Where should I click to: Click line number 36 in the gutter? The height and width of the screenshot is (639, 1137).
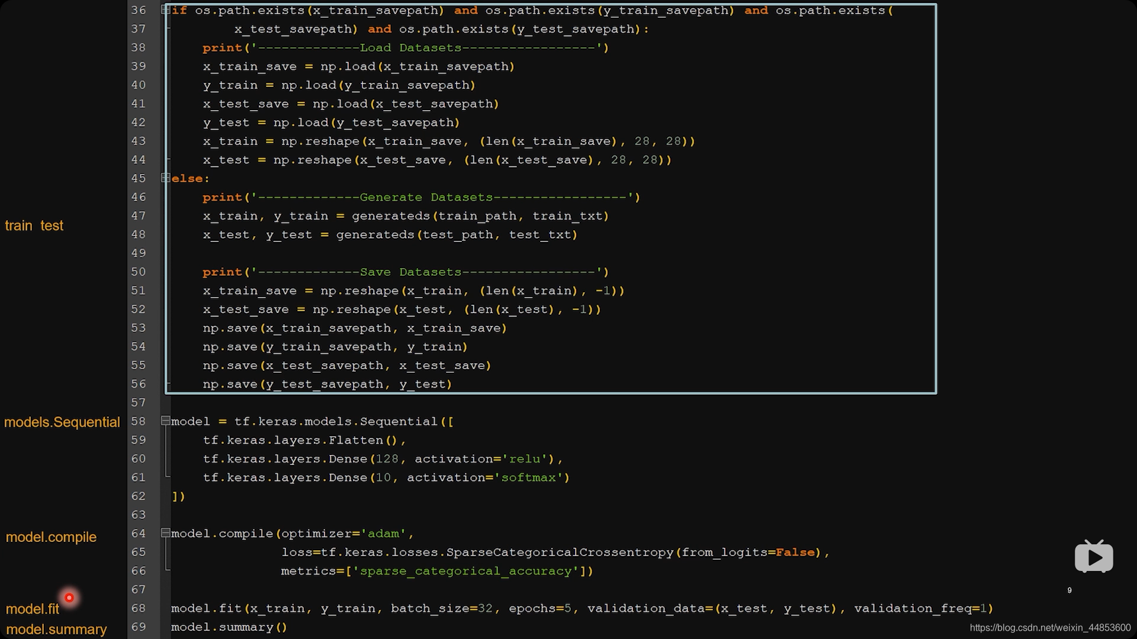tap(139, 10)
